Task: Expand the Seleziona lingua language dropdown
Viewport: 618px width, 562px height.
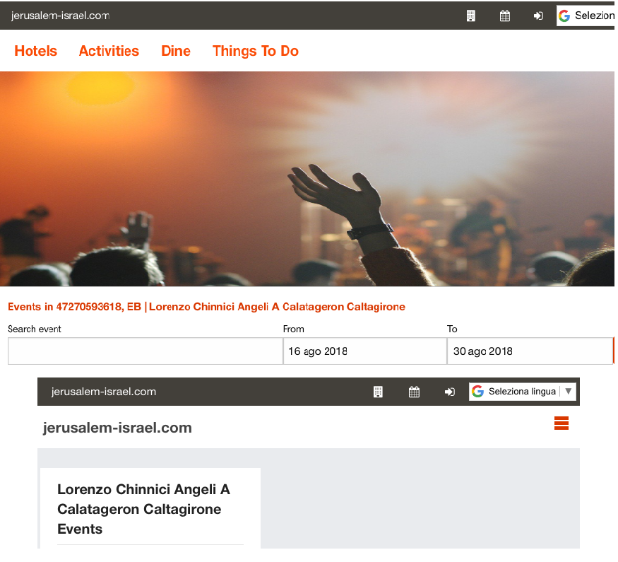Action: pyautogui.click(x=523, y=391)
